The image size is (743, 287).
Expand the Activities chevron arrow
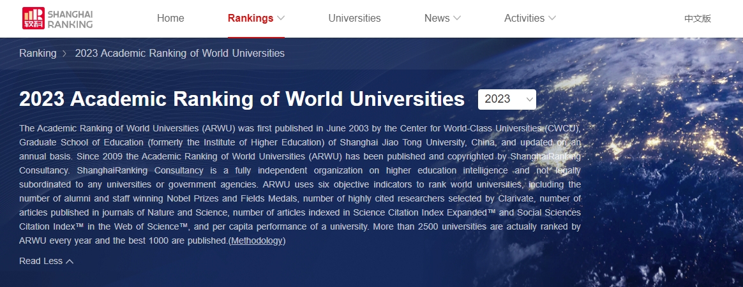pos(552,18)
